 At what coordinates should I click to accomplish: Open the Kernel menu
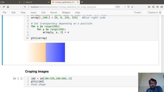54,13
